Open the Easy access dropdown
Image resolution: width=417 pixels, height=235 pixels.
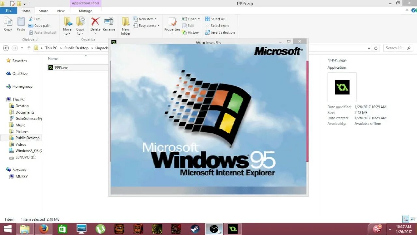pyautogui.click(x=146, y=26)
